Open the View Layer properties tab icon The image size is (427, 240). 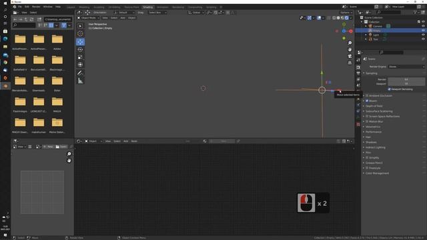click(x=358, y=79)
